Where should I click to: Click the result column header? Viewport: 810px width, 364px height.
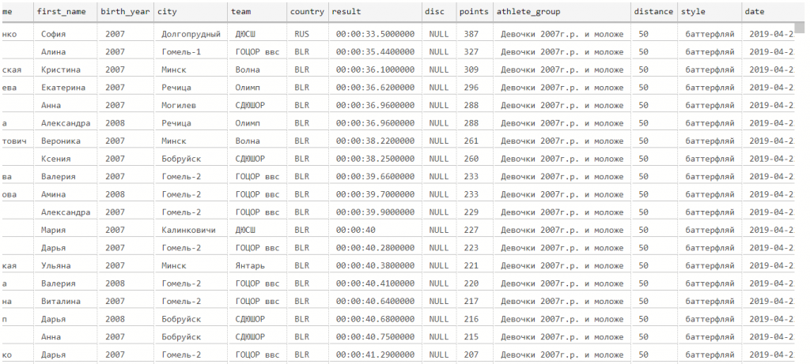pos(374,11)
